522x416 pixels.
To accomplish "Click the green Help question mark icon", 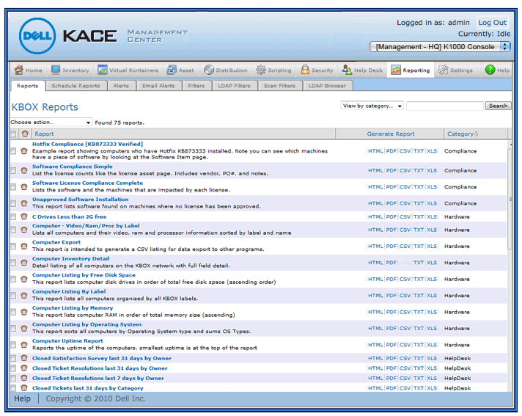I will click(490, 70).
